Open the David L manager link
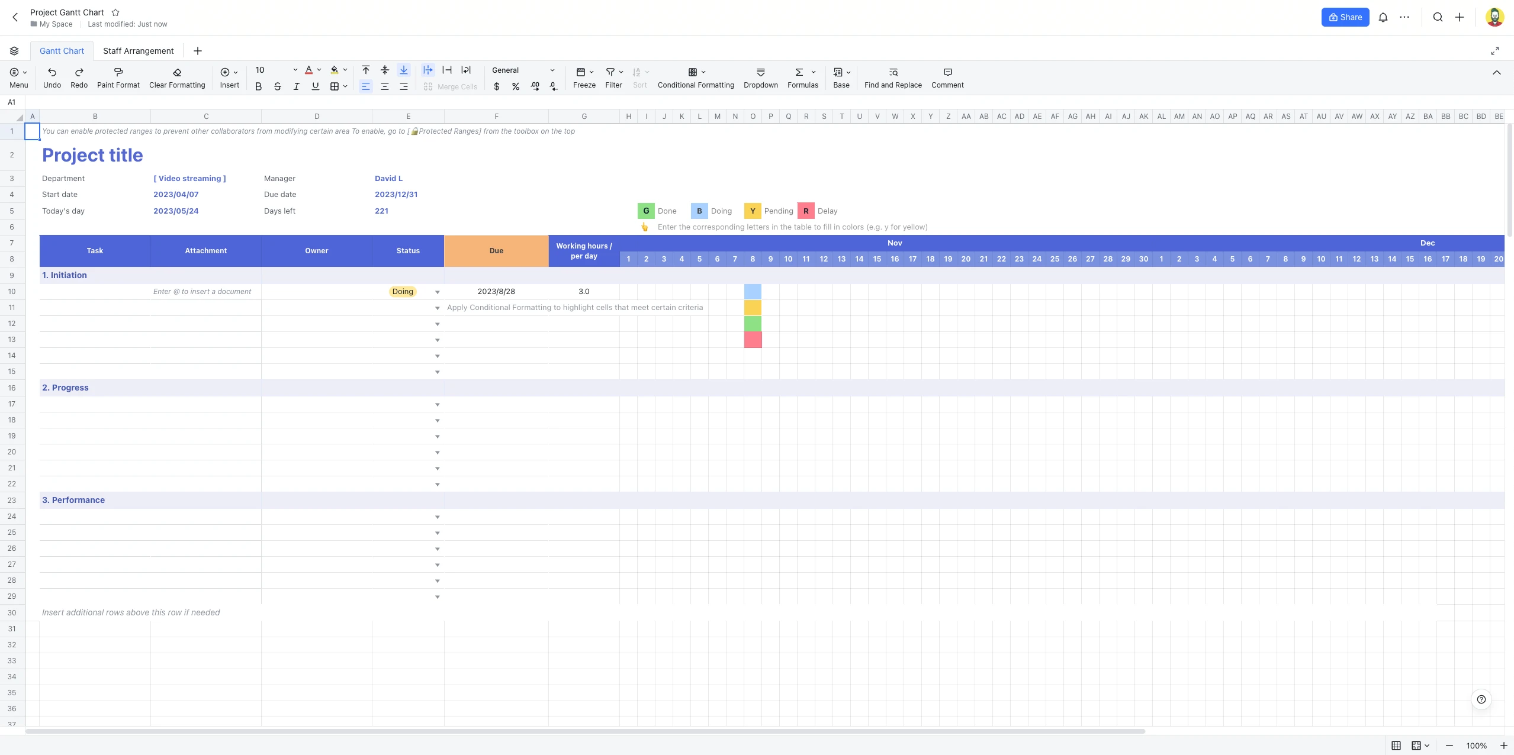This screenshot has height=755, width=1514. click(388, 178)
